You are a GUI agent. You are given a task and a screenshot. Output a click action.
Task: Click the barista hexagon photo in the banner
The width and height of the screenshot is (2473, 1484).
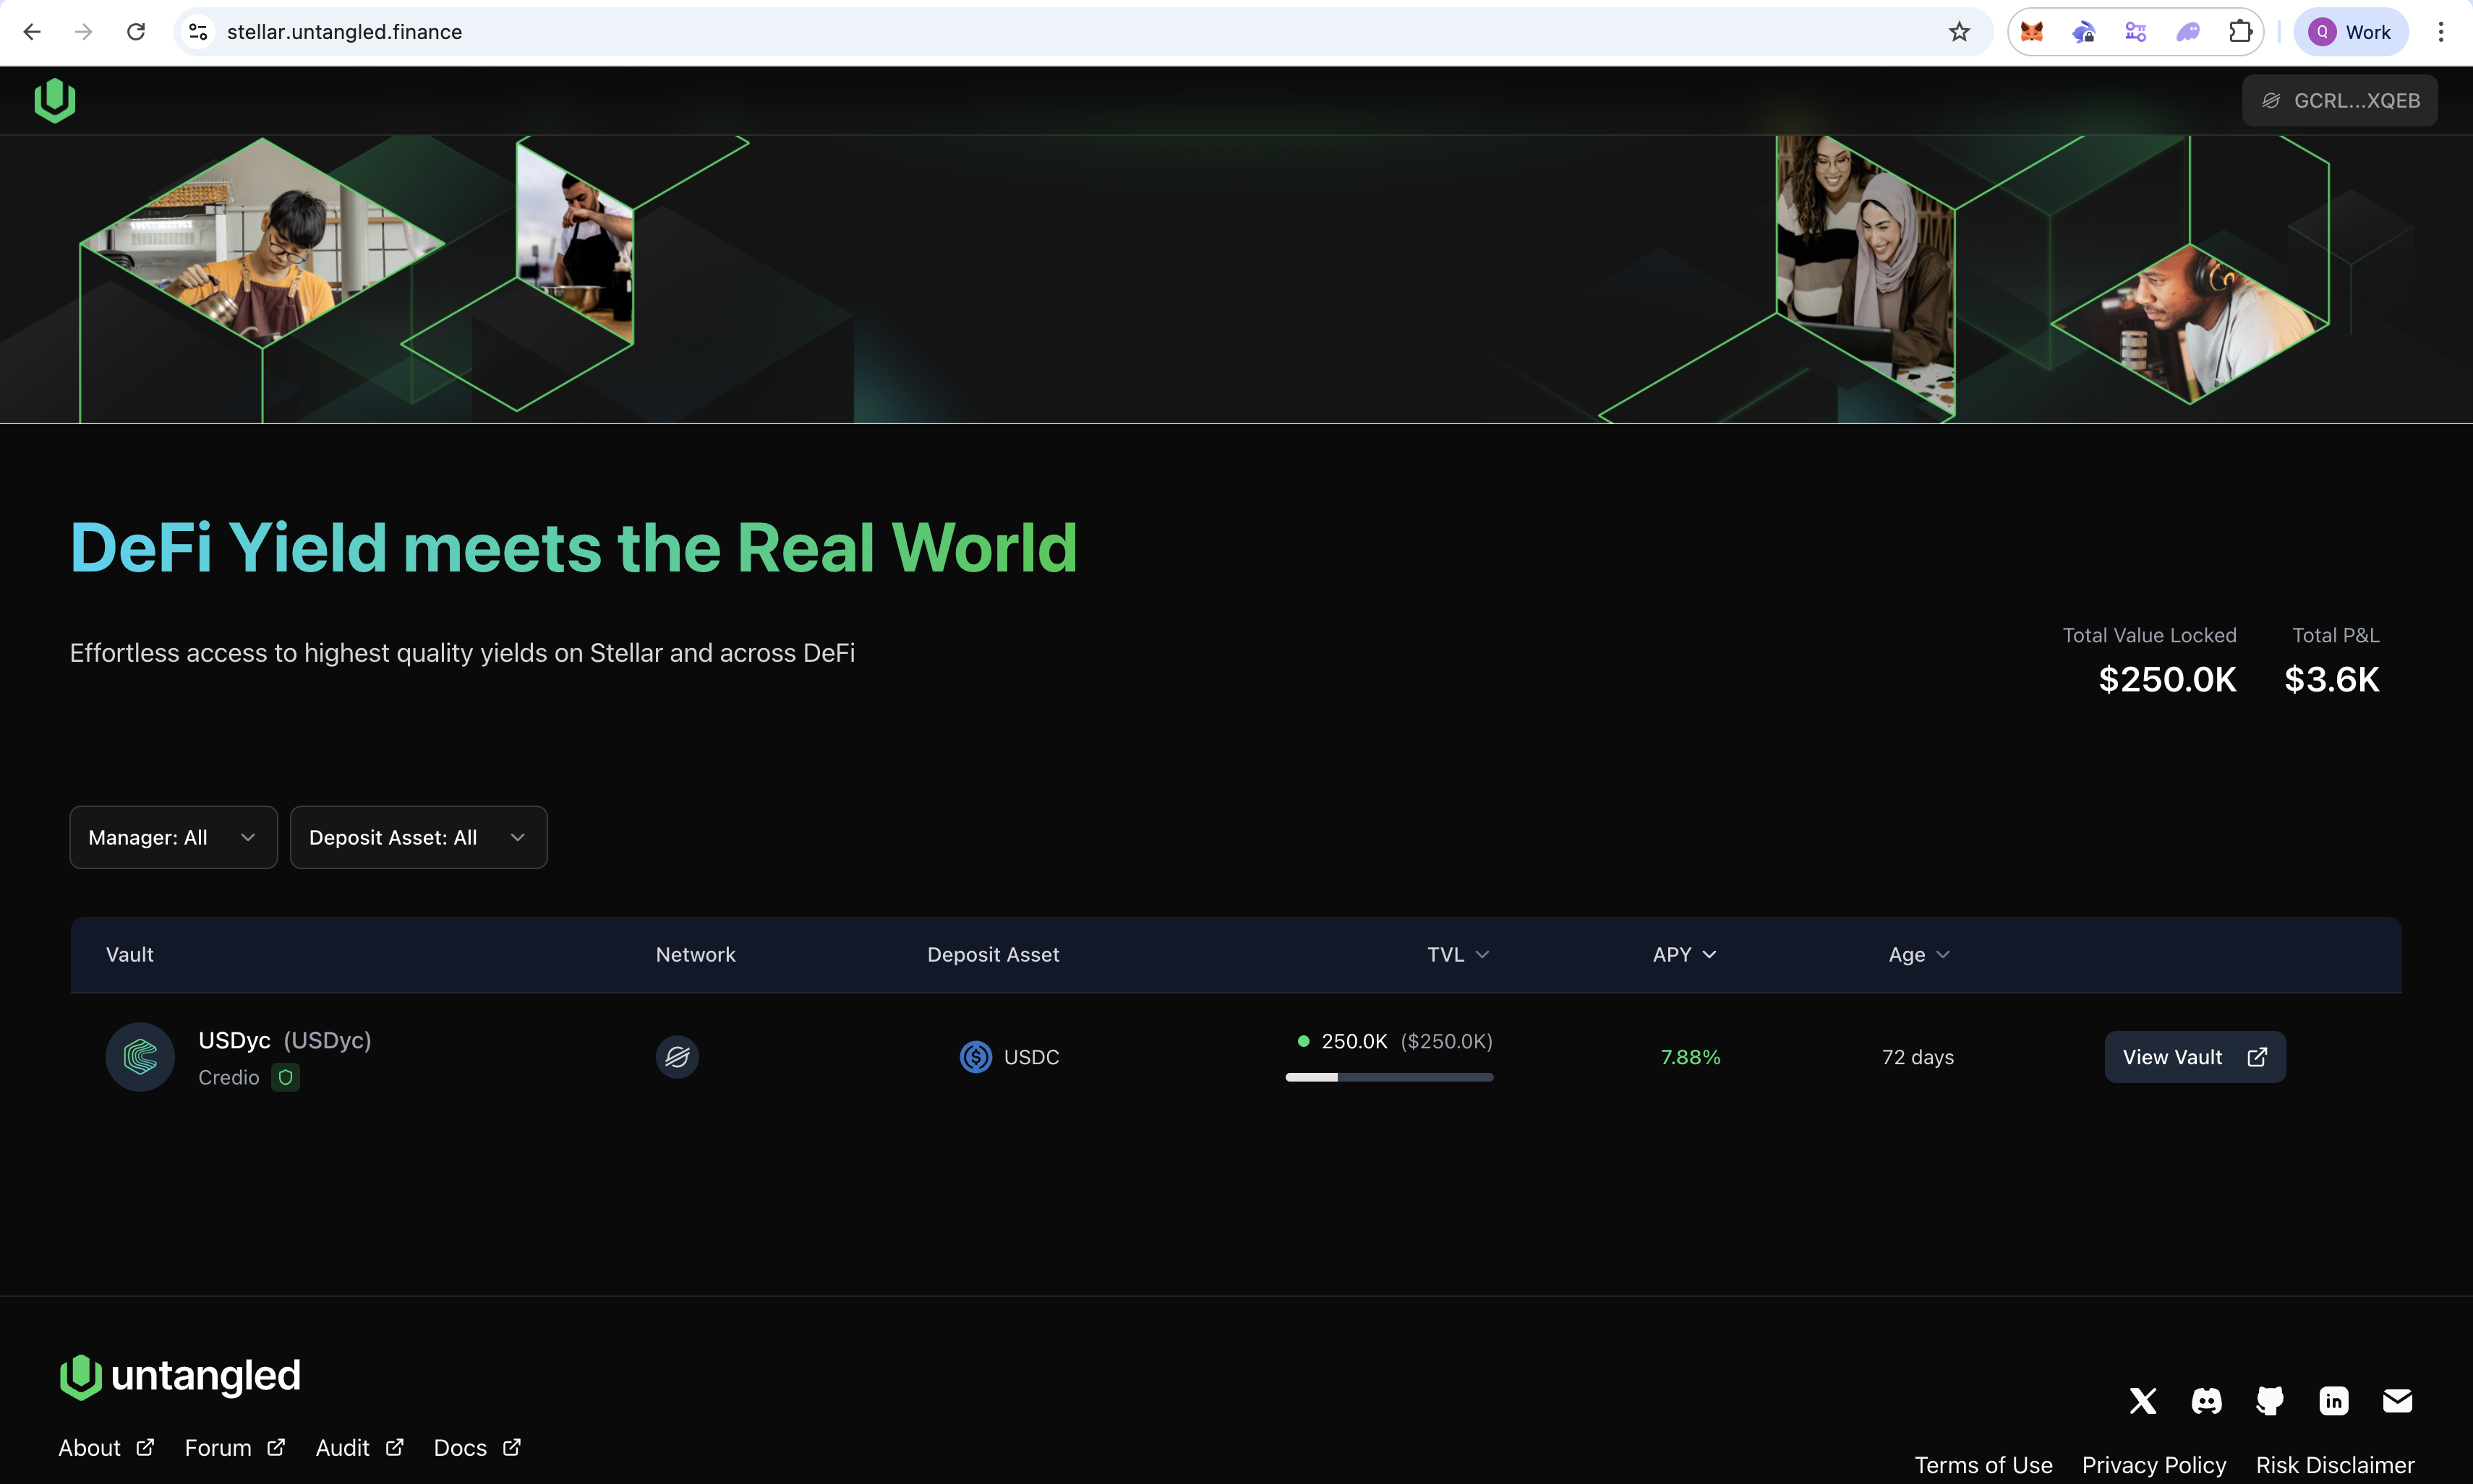262,242
